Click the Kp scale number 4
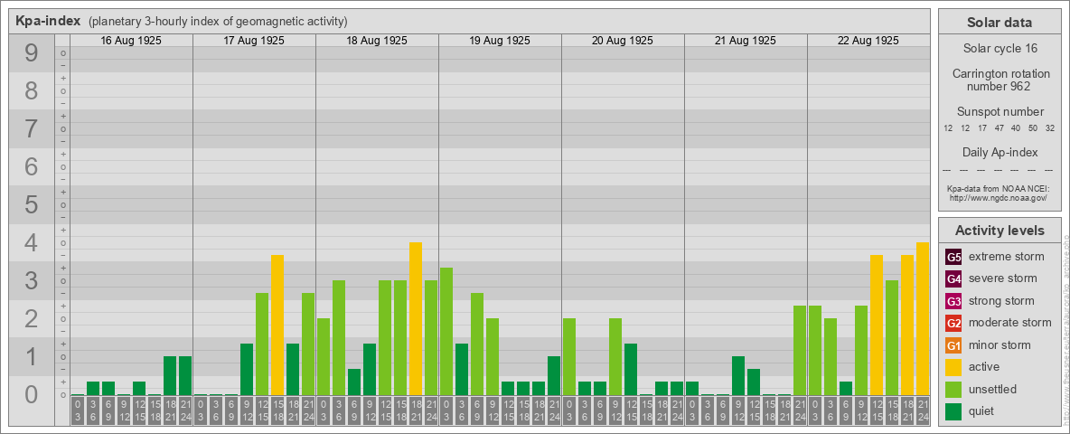The image size is (1070, 434). click(31, 242)
